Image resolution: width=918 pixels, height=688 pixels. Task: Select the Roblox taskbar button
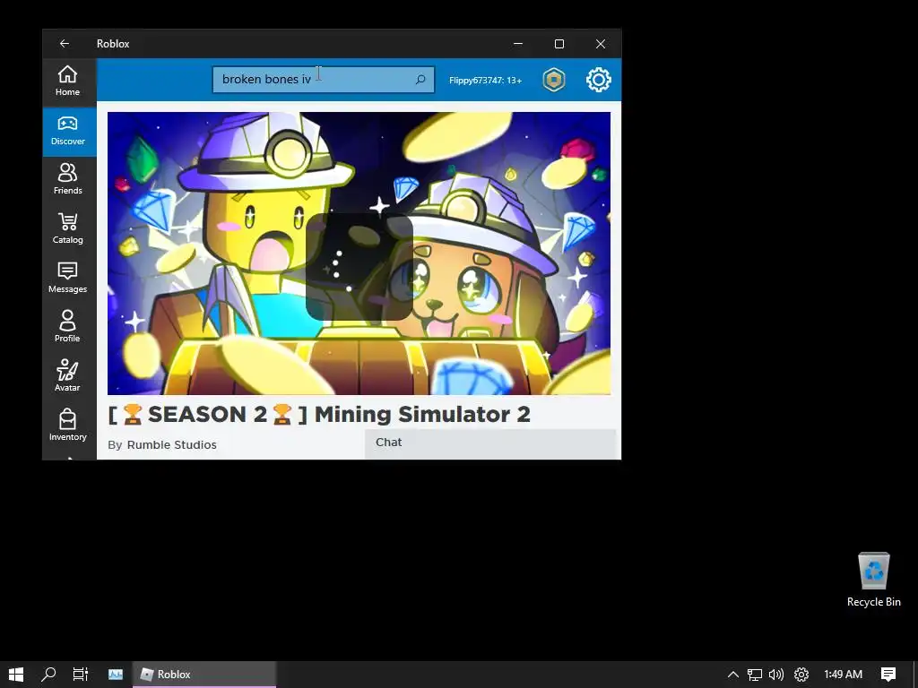204,674
